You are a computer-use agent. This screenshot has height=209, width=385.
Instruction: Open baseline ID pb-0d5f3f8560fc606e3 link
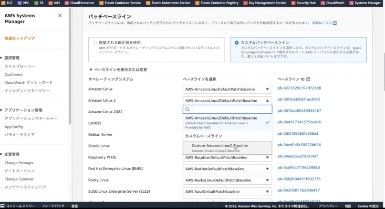pos(298,133)
